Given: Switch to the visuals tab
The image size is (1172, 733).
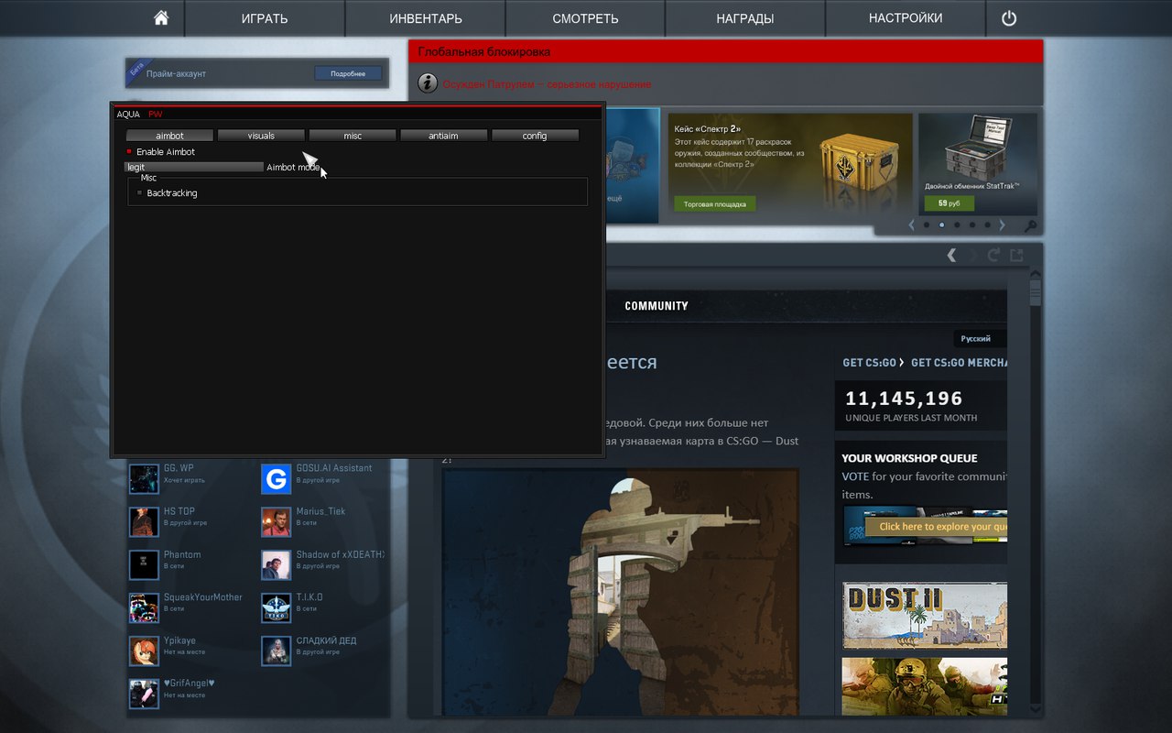Looking at the screenshot, I should pyautogui.click(x=261, y=136).
